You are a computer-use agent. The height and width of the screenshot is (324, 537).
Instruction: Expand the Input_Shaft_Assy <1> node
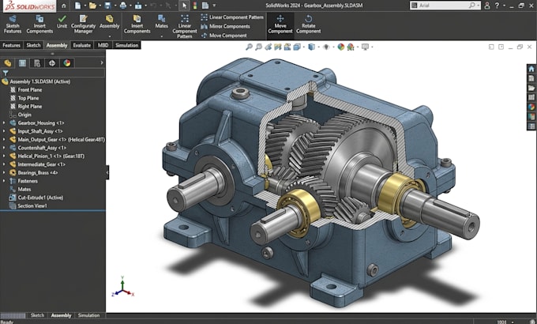[4, 131]
